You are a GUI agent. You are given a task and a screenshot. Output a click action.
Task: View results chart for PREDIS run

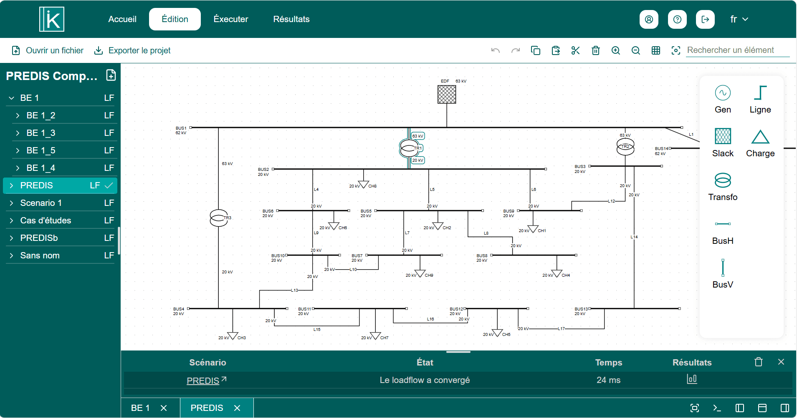692,379
